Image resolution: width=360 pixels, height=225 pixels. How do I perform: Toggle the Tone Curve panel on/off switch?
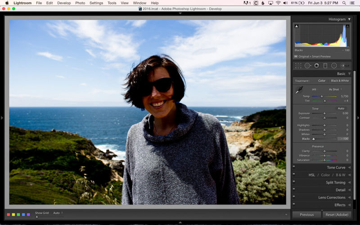[294, 167]
